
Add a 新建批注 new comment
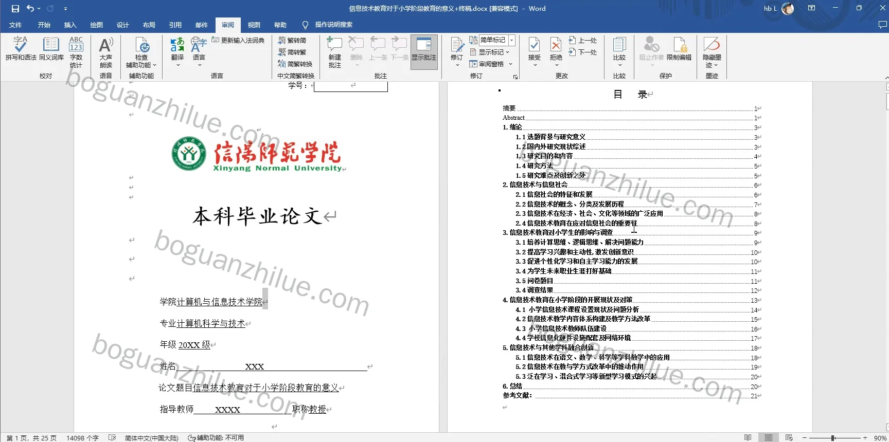pos(334,52)
